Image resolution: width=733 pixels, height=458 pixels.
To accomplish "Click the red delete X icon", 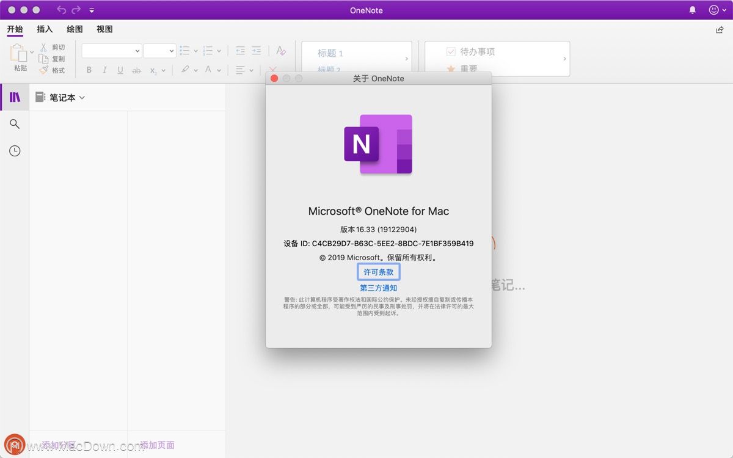I will pyautogui.click(x=273, y=70).
